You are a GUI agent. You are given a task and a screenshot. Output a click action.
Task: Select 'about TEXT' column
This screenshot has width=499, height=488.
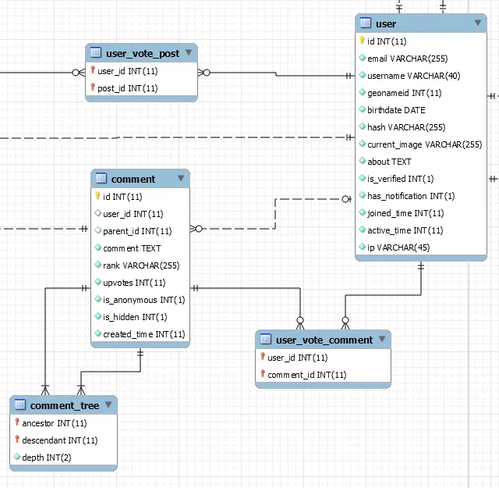click(x=389, y=162)
